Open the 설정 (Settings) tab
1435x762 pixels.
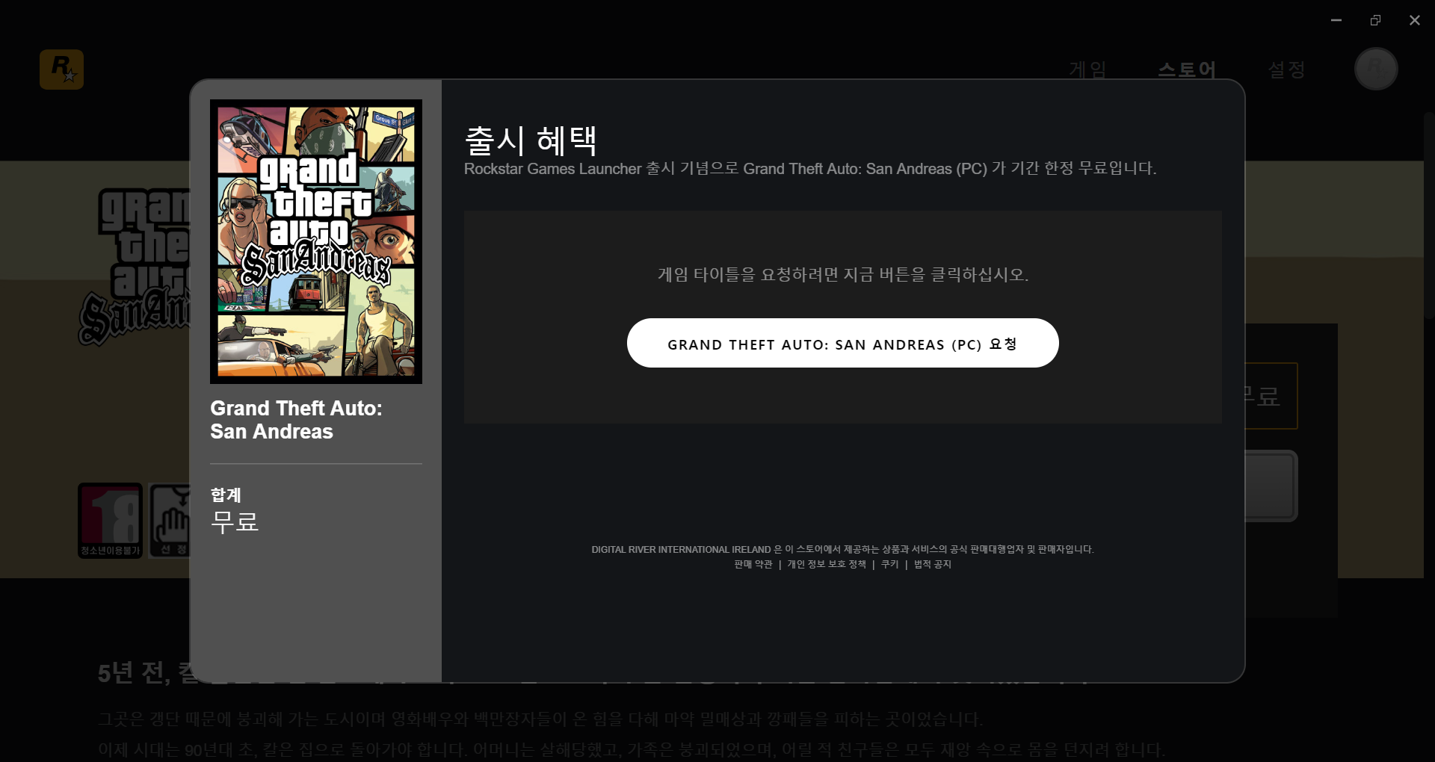pyautogui.click(x=1286, y=69)
